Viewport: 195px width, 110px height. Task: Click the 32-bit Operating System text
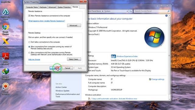coord(121,67)
